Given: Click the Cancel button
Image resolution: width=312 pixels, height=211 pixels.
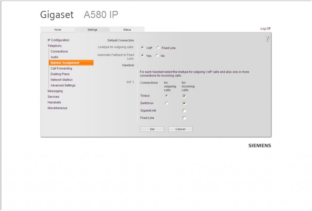Looking at the screenshot, I should pyautogui.click(x=180, y=129).
